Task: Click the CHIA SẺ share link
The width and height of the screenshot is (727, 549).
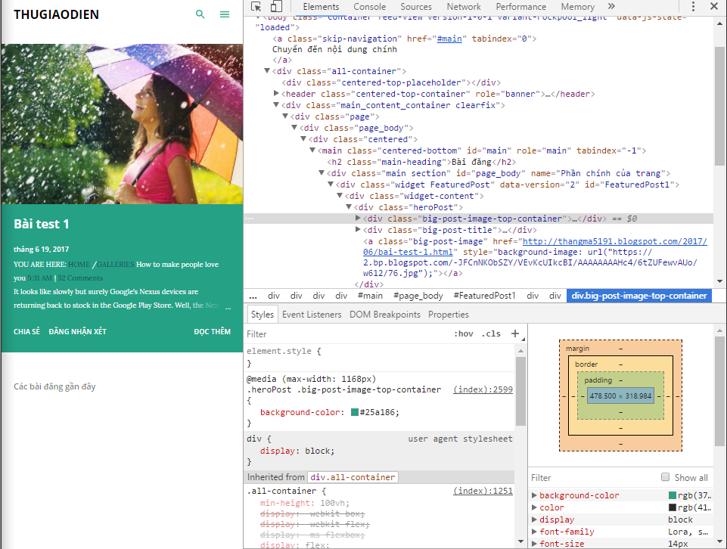Action: (27, 332)
